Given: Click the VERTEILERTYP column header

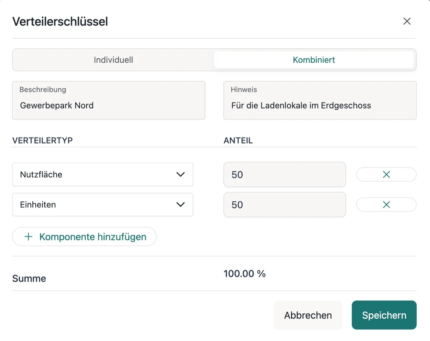Looking at the screenshot, I should (43, 140).
